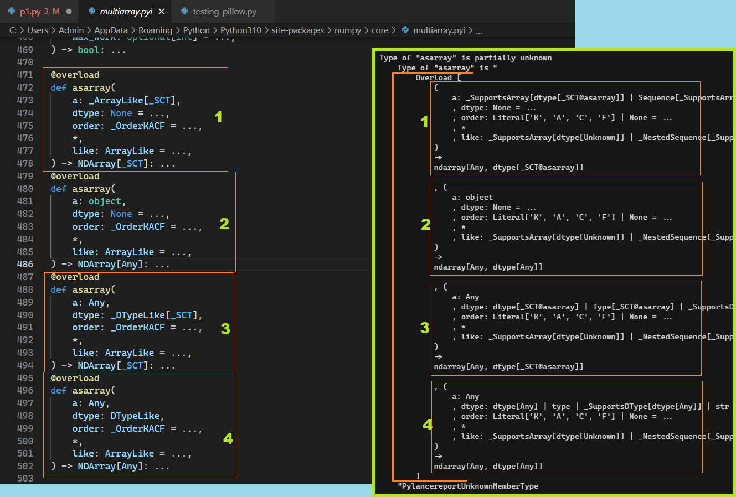Click tooltip line beginning "dtype: dtype[Any] | type"

click(x=595, y=406)
